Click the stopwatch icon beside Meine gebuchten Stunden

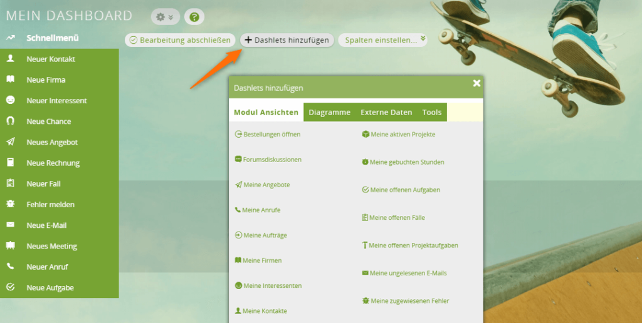(x=366, y=162)
